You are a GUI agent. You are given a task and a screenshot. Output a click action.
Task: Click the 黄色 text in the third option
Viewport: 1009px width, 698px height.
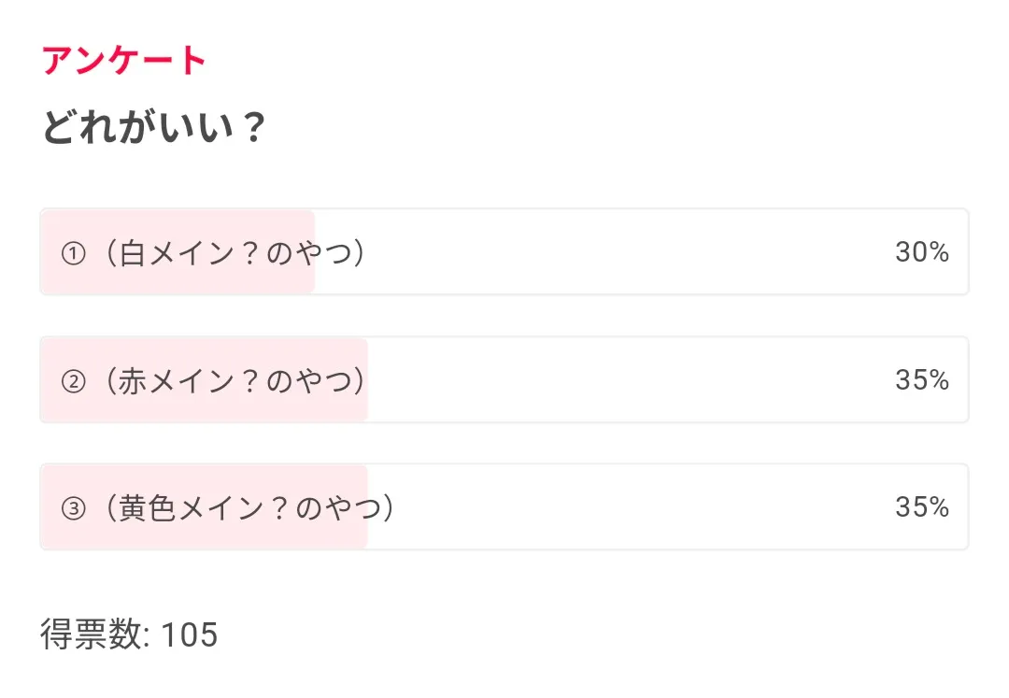point(148,507)
